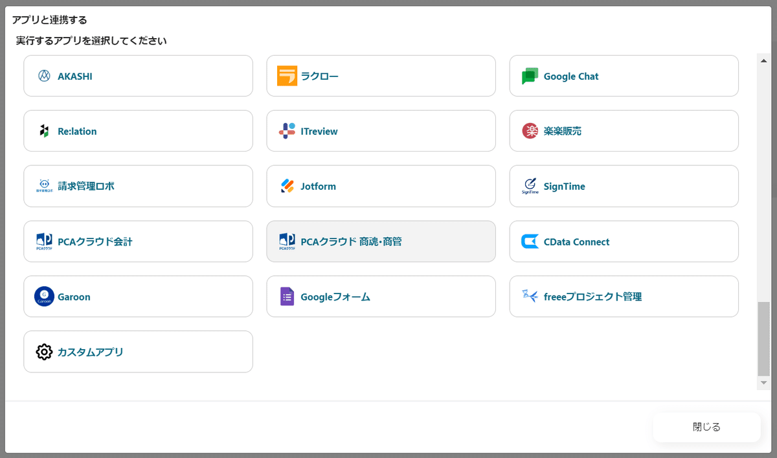Viewport: 777px width, 458px height.
Task: Click the AKASHI app logo icon
Action: (x=44, y=76)
